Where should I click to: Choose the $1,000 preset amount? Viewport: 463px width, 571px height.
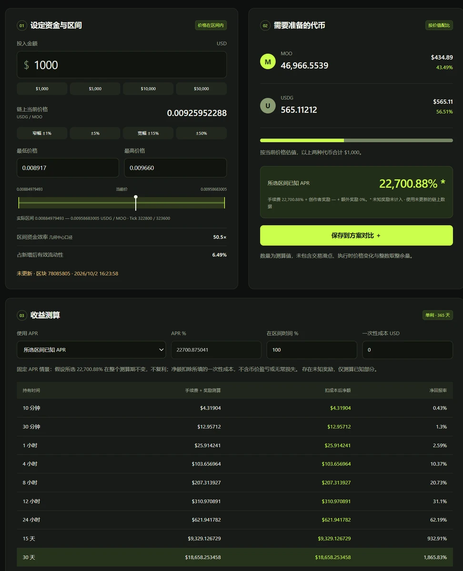[x=42, y=89]
